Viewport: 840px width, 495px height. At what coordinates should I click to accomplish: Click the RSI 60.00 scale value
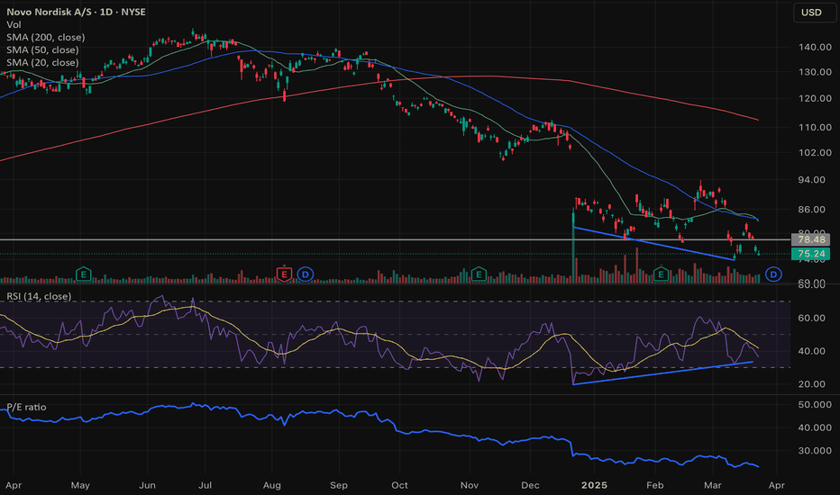811,318
